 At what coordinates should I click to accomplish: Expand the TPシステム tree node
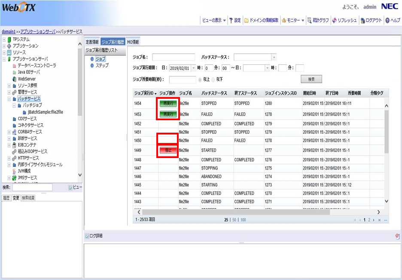click(x=4, y=40)
